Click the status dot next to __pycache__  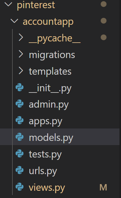[103, 37]
